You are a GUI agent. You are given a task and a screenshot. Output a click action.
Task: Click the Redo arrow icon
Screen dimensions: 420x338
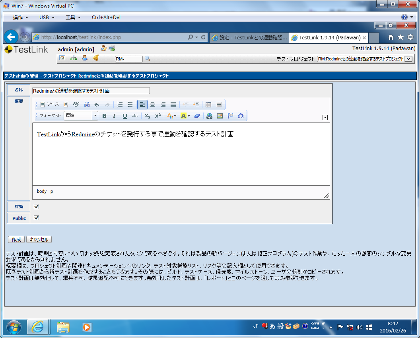(107, 105)
